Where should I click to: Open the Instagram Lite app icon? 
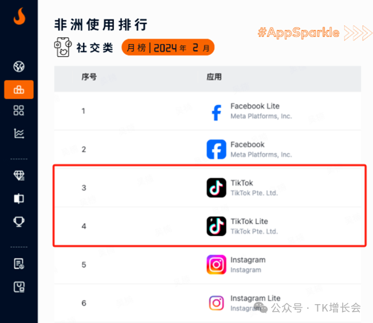(216, 303)
